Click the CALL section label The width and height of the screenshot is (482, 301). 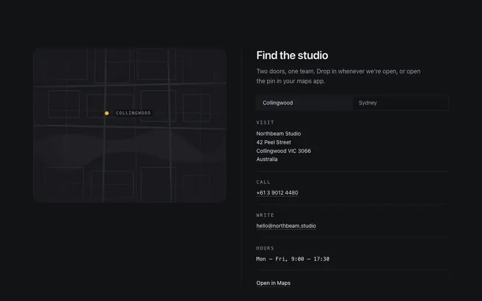point(263,182)
